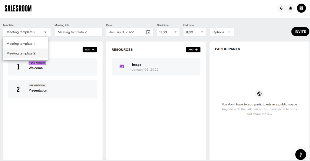This screenshot has height=161, width=310.
Task: Select Meeting template 1 from list
Action: [21, 44]
